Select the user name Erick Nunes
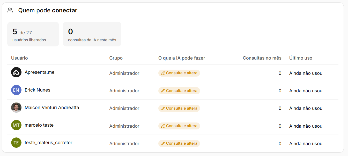Screen dimensions: 348x156 tap(38, 90)
